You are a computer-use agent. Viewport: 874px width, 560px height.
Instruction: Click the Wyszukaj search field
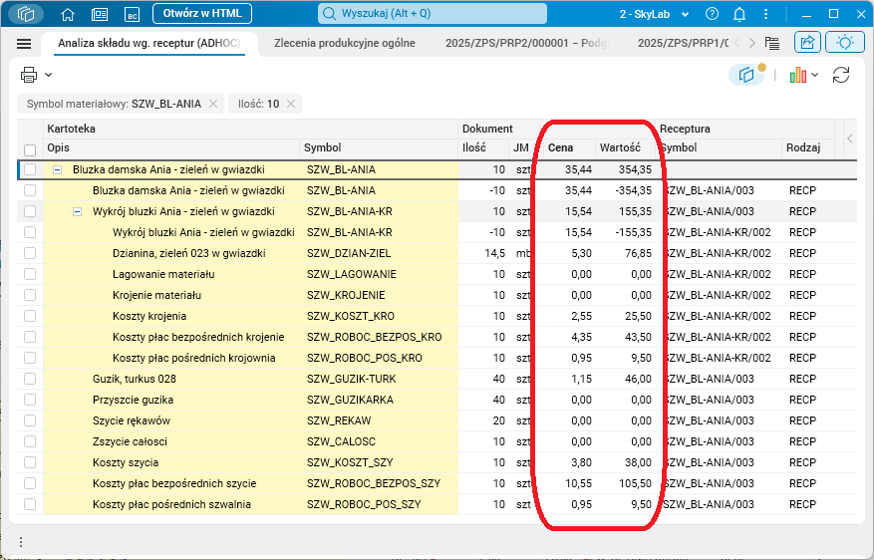(x=433, y=14)
